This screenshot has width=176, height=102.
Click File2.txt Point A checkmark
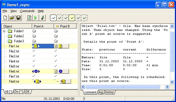pyautogui.click(x=34, y=51)
